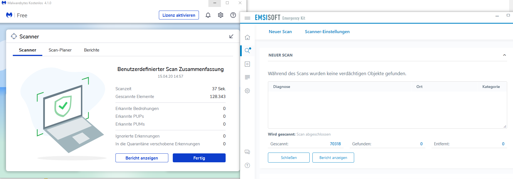Open Malwarebytes help question mark
The width and height of the screenshot is (513, 179).
233,15
